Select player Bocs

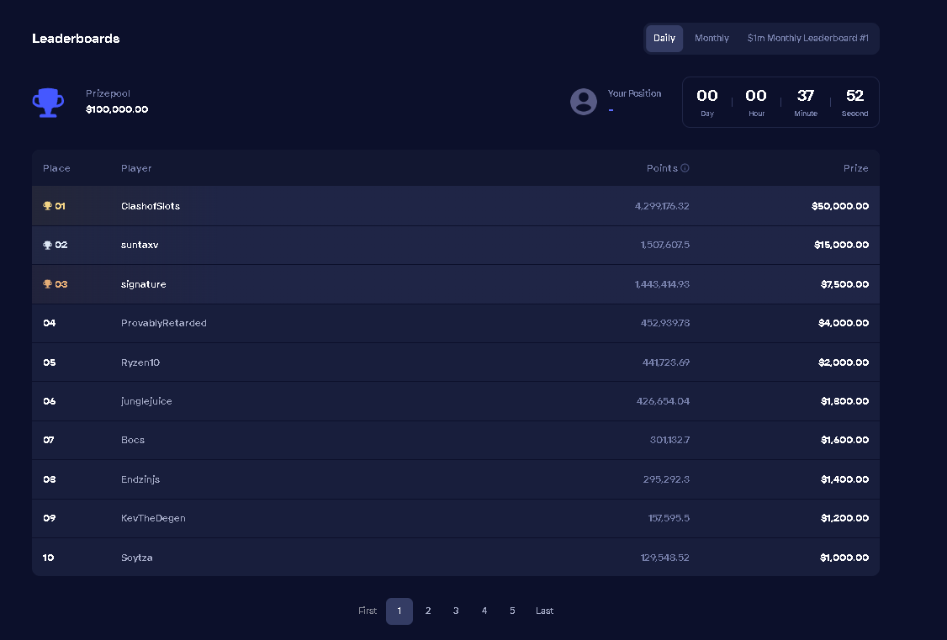pos(133,440)
